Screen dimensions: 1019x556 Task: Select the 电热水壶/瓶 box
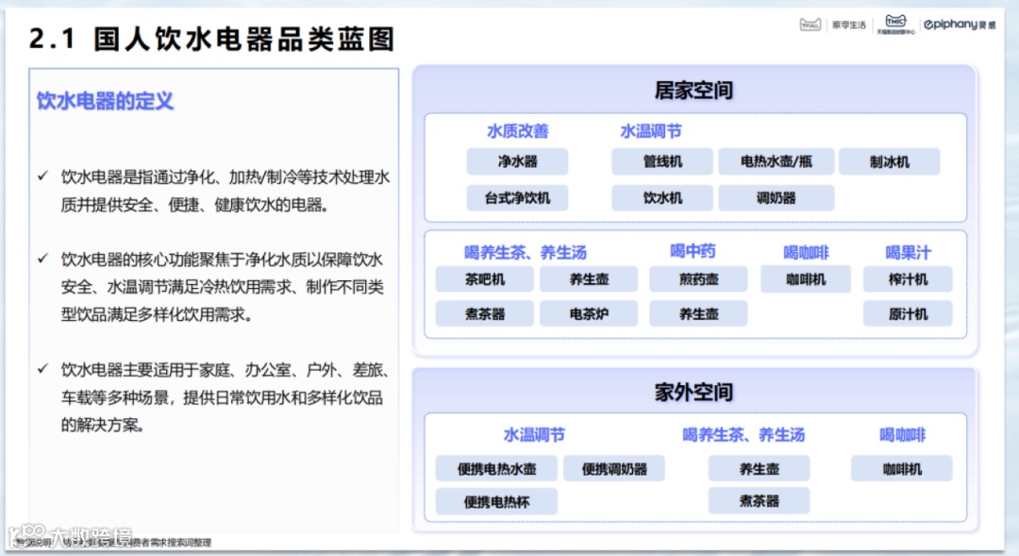click(776, 161)
